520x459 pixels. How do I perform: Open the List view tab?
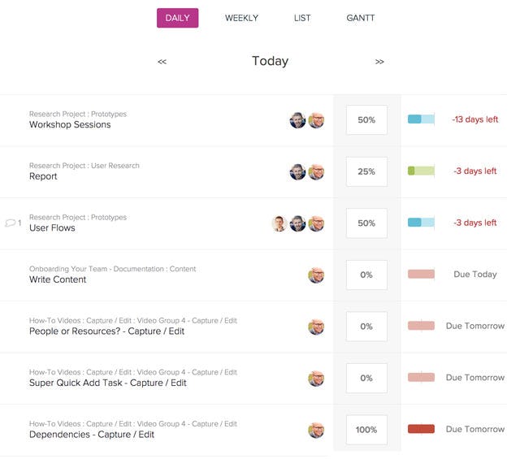click(x=302, y=18)
